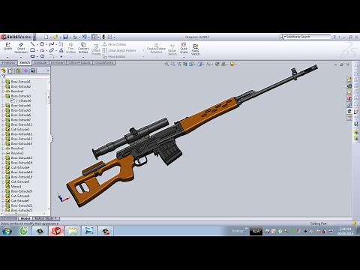Click Mirror Entities in the sketch ribbon
Viewport: 360px width, 270px height.
point(114,44)
